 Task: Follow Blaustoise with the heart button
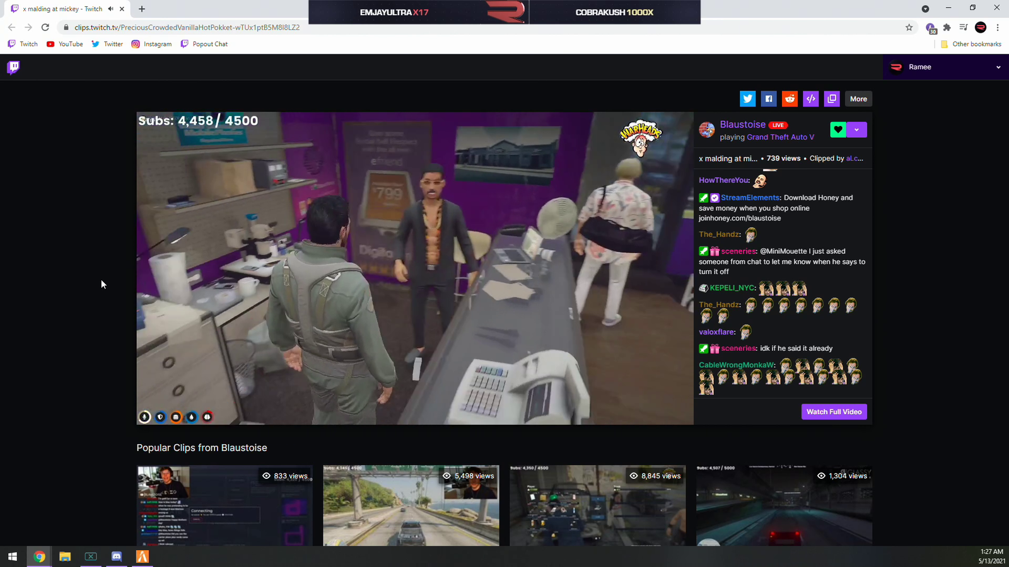838,130
